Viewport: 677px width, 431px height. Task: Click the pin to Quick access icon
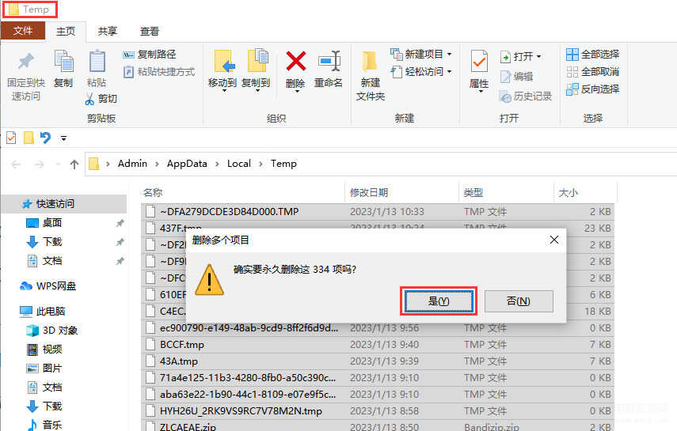coord(26,61)
